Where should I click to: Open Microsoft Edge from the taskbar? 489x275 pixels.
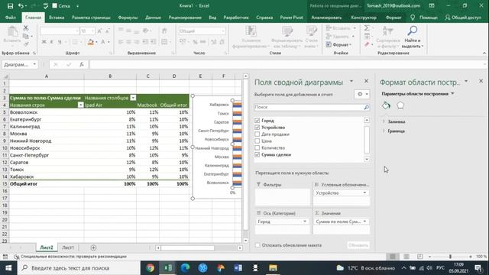pyautogui.click(x=185, y=268)
